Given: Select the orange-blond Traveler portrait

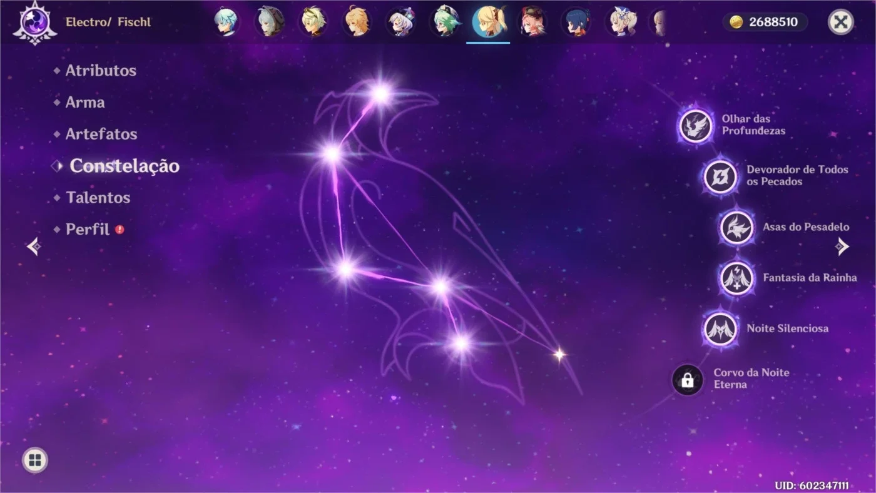Looking at the screenshot, I should [357, 22].
